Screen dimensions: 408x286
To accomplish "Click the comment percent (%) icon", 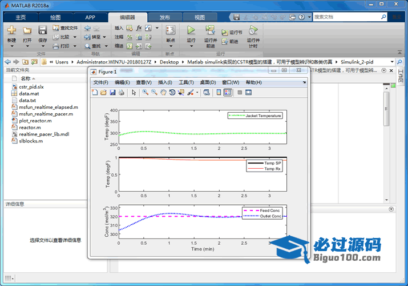I will pos(130,37).
